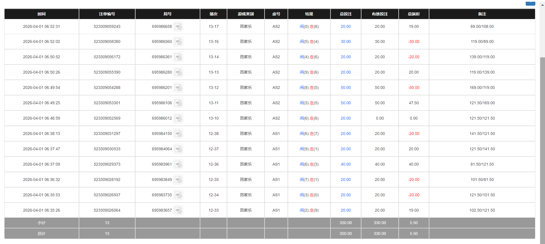Play video replay of round 695983657
The width and height of the screenshot is (545, 244).
click(x=178, y=210)
